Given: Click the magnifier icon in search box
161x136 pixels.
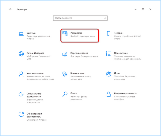Looking at the screenshot, I should (x=105, y=18).
